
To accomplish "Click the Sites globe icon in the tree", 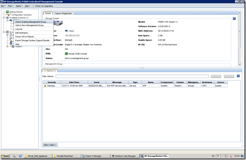I will tap(11, 43).
